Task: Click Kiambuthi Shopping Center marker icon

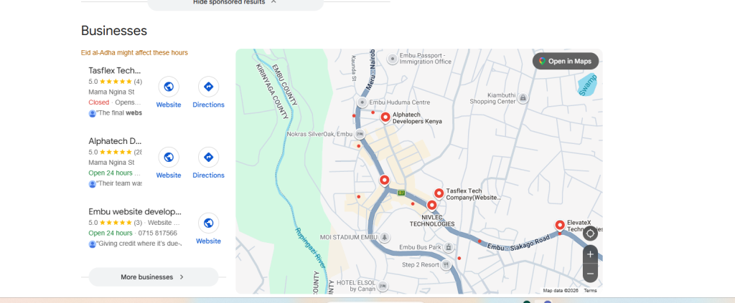Action: pos(523,97)
